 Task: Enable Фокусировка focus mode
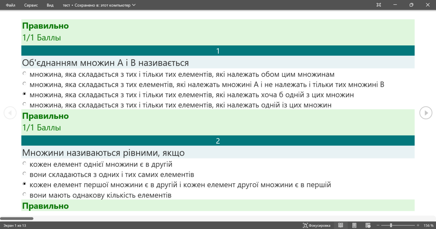tap(317, 225)
